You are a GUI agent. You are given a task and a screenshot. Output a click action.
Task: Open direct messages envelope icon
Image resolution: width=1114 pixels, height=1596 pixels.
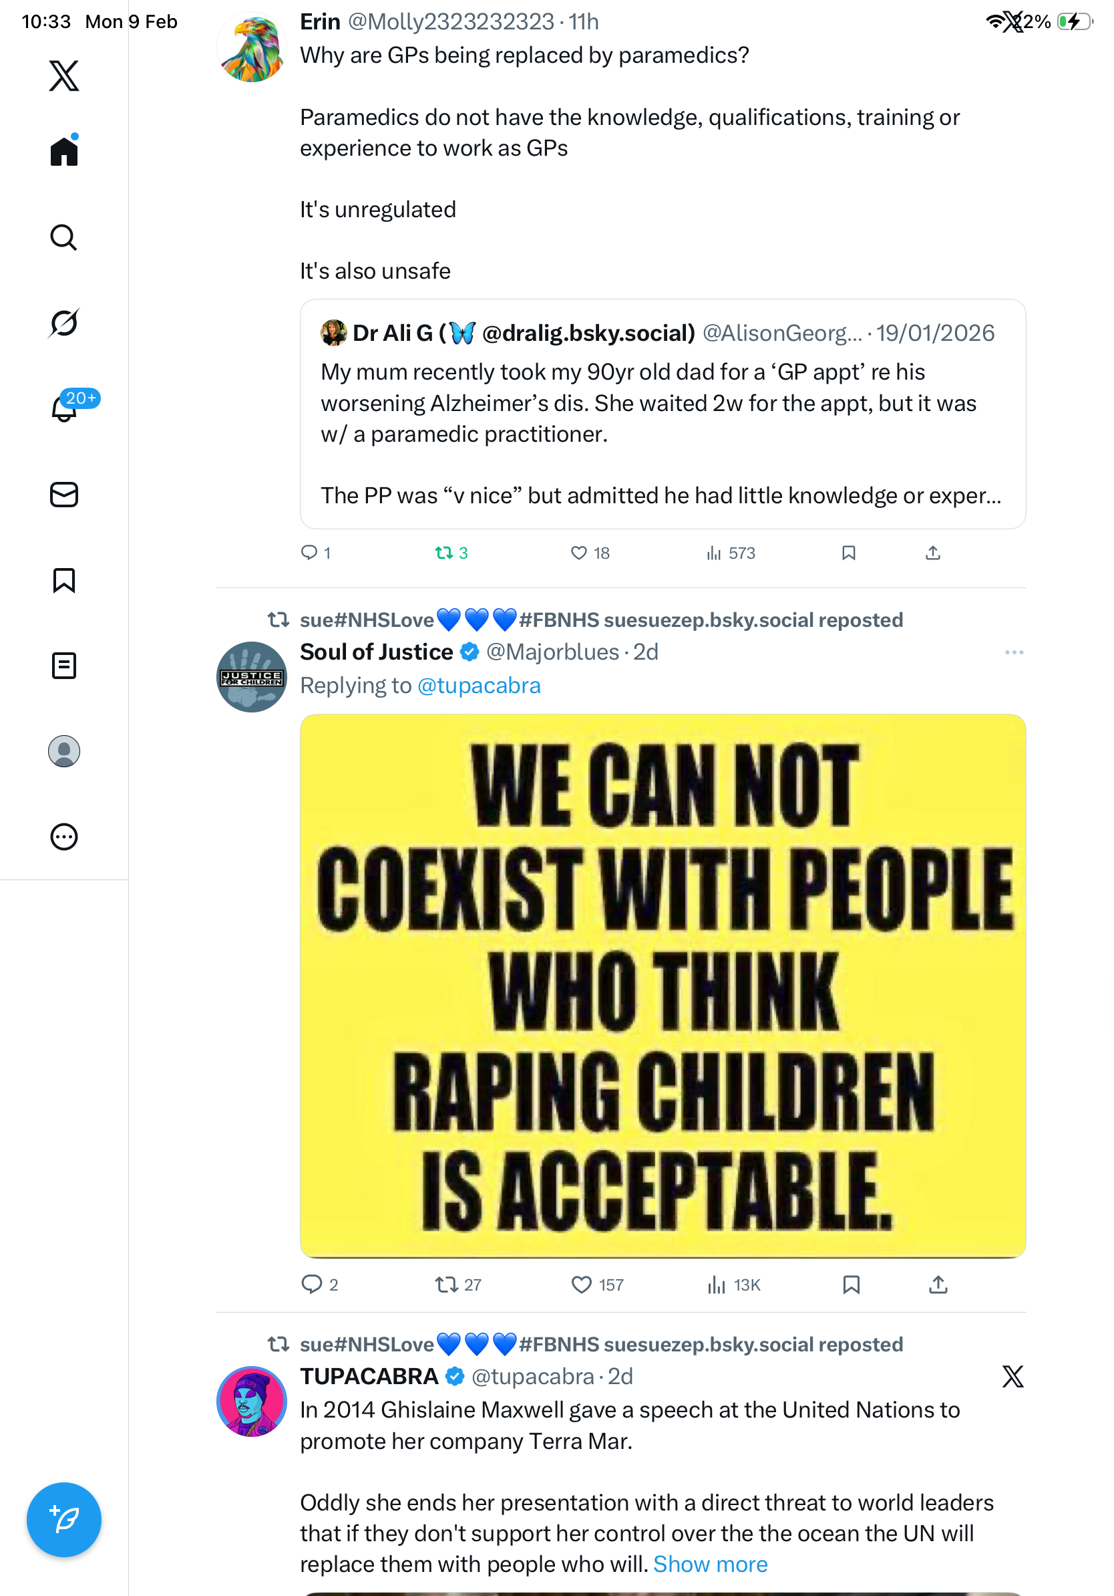[x=64, y=494]
